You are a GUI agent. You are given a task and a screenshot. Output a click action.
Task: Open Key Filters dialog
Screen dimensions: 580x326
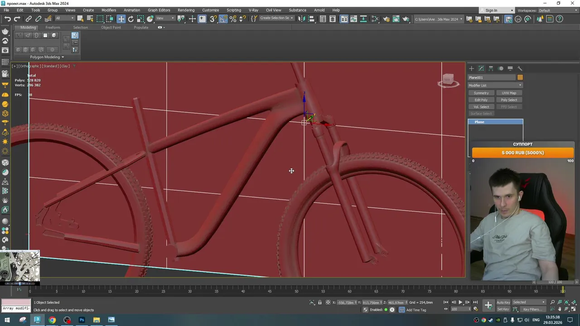[x=532, y=309]
